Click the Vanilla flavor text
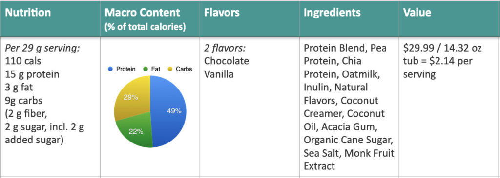This screenshot has height=178, width=500. (219, 74)
